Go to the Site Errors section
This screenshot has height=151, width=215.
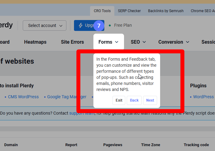pyautogui.click(x=72, y=42)
